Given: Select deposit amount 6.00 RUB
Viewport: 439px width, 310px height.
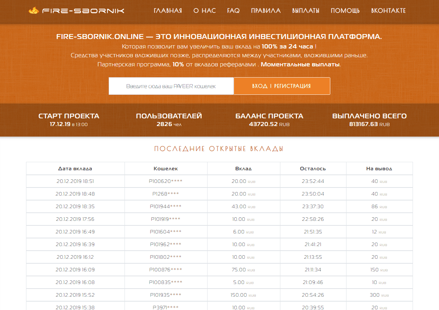Looking at the screenshot, I should 244,232.
